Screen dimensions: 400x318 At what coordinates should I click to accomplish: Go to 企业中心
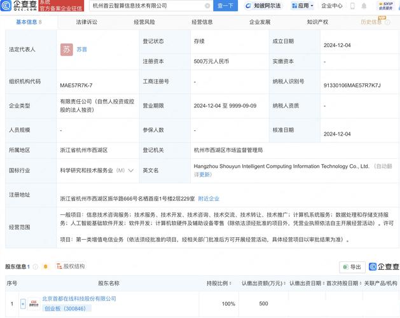click(x=331, y=6)
